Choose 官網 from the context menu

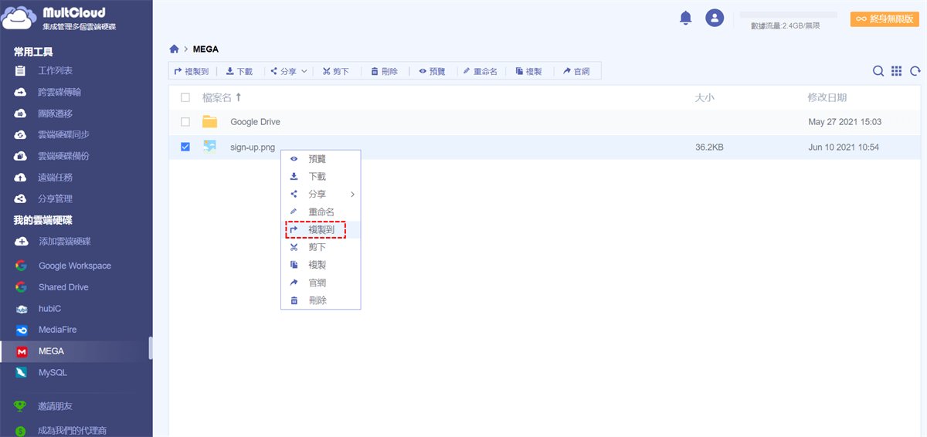[321, 283]
